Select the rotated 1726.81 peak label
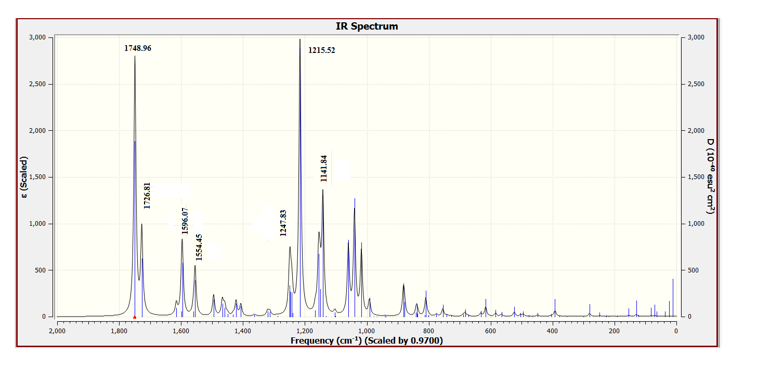The width and height of the screenshot is (757, 382). [x=147, y=196]
